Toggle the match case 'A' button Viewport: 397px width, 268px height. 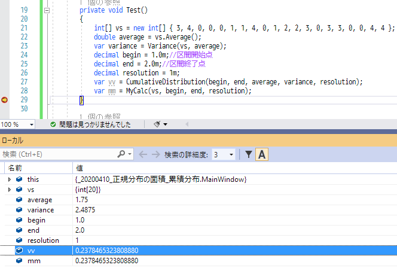[262, 154]
